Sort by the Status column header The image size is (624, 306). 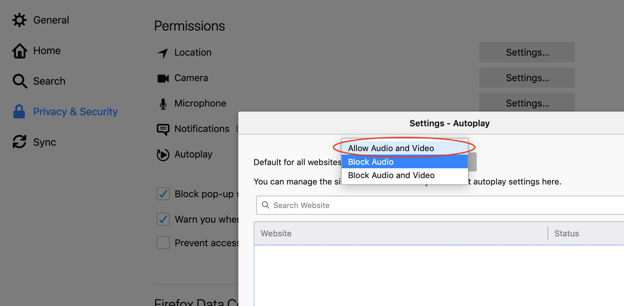(x=586, y=233)
